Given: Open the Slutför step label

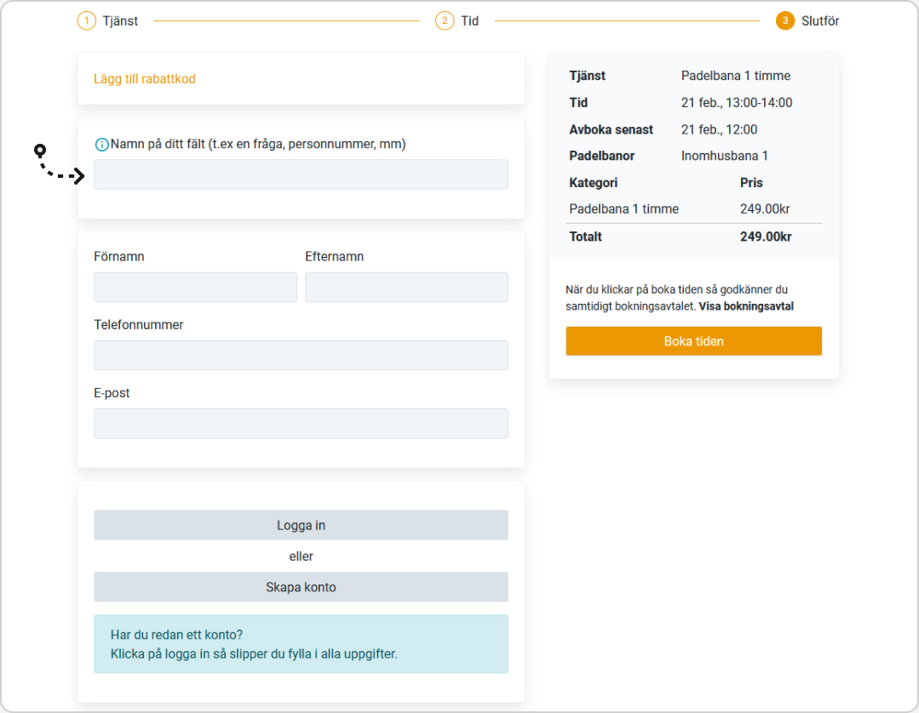Looking at the screenshot, I should (x=820, y=21).
